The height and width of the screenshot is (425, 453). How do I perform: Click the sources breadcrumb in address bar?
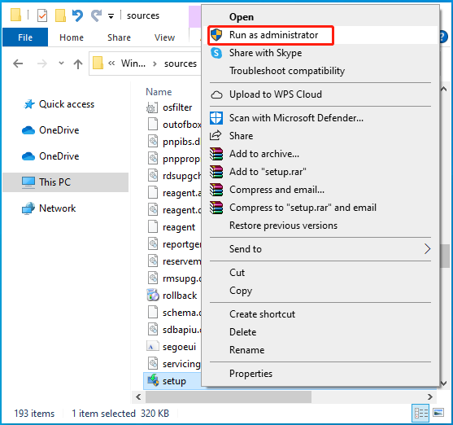(x=181, y=64)
